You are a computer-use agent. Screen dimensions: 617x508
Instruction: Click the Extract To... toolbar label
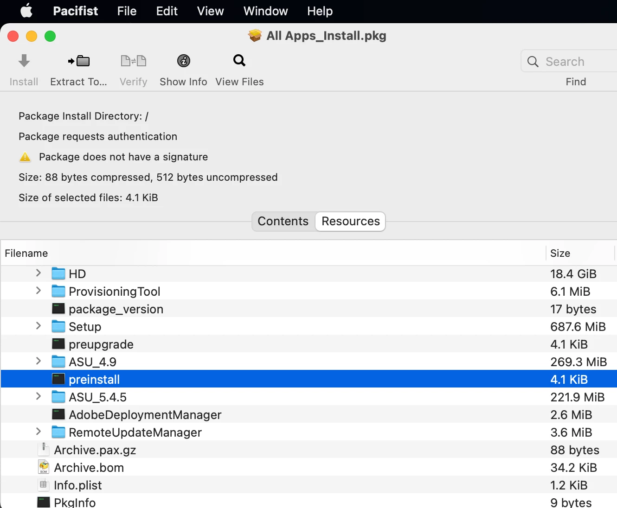(78, 82)
